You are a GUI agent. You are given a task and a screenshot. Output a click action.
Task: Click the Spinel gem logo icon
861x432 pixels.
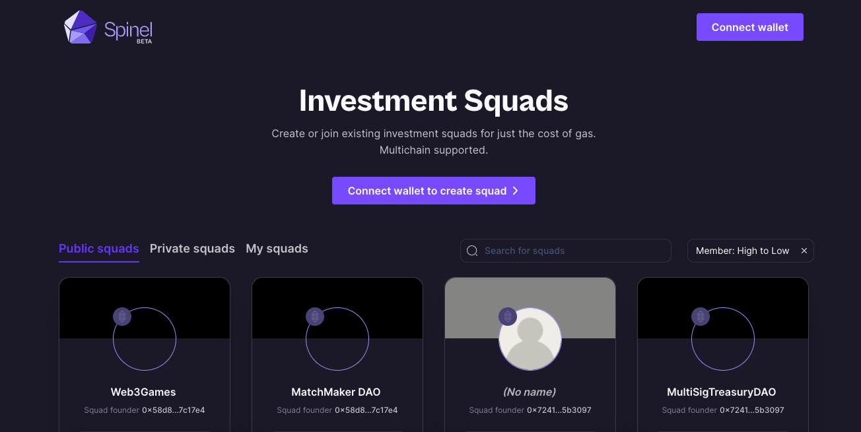click(81, 27)
